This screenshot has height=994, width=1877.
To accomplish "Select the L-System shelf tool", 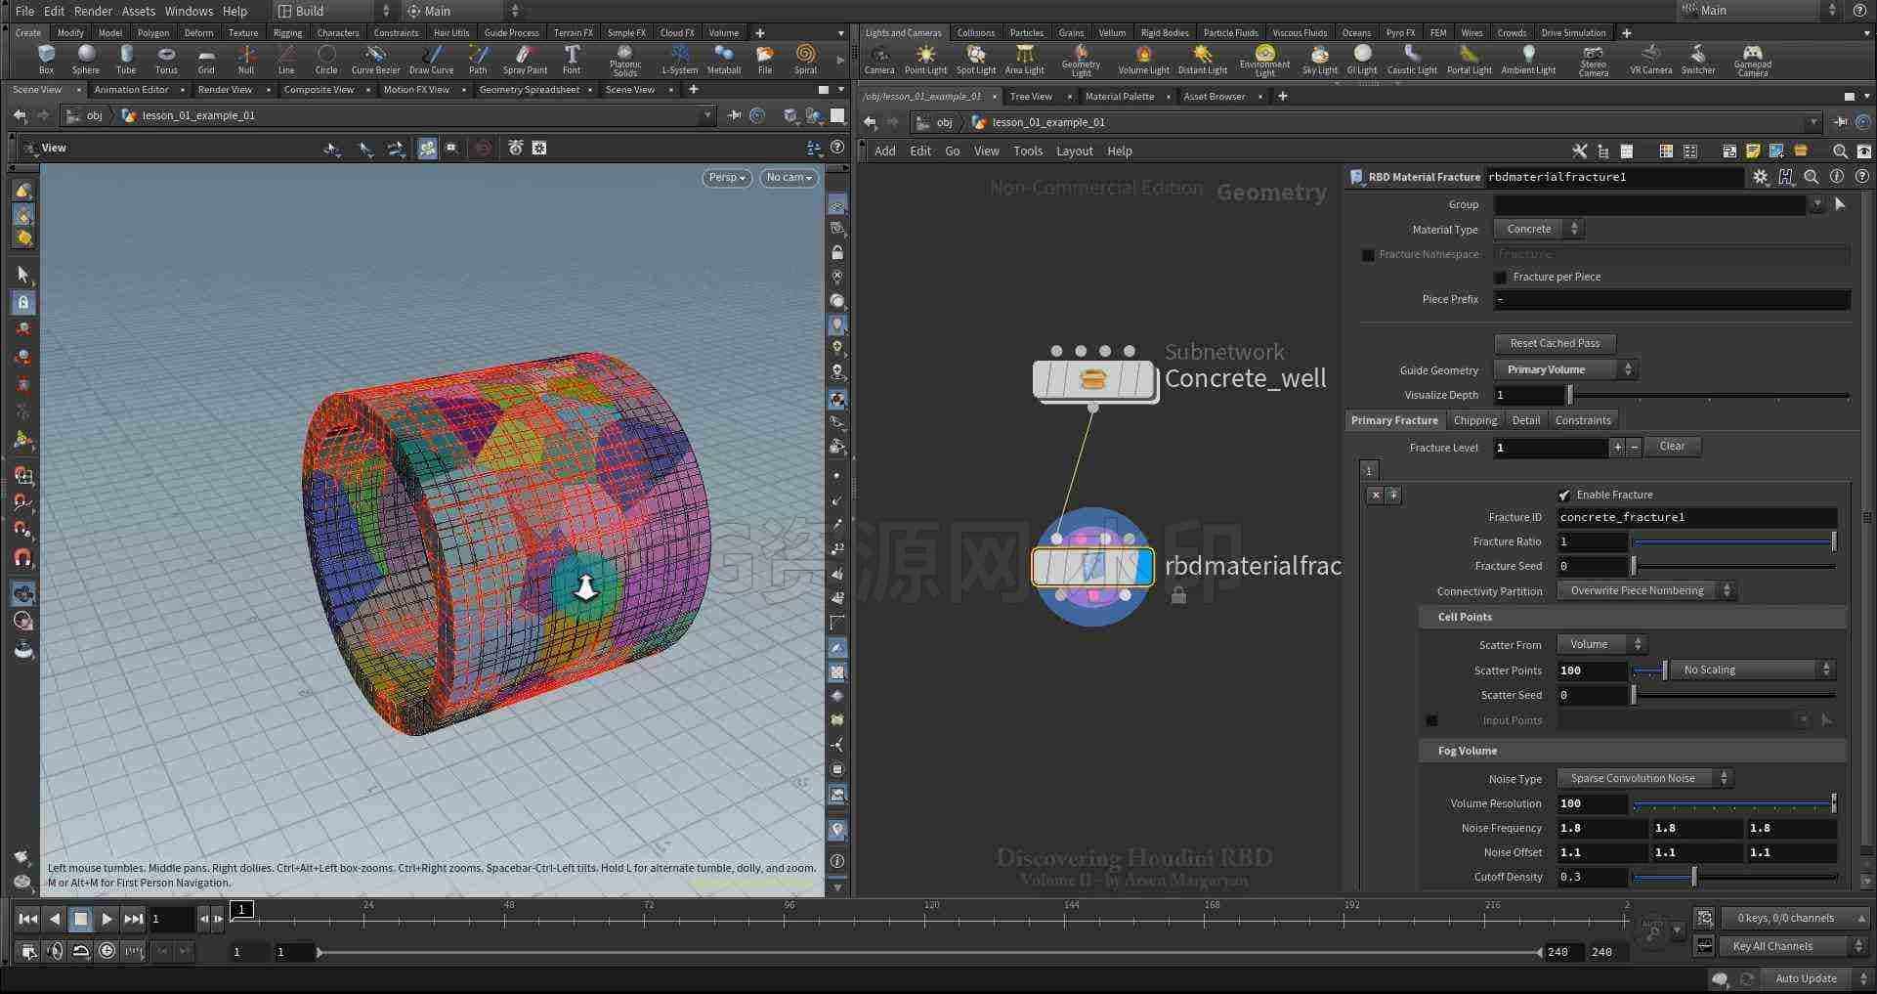I will pos(680,59).
